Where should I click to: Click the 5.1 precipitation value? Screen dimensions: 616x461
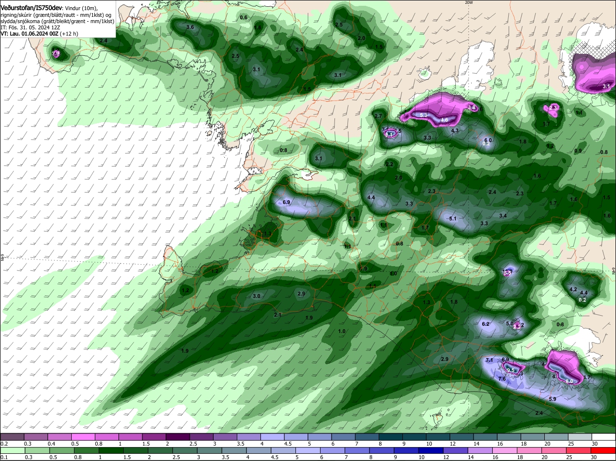(452, 219)
